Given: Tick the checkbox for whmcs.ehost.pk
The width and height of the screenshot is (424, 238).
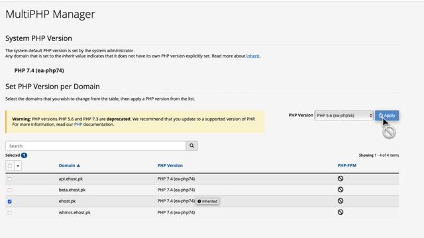Looking at the screenshot, I should (x=10, y=213).
